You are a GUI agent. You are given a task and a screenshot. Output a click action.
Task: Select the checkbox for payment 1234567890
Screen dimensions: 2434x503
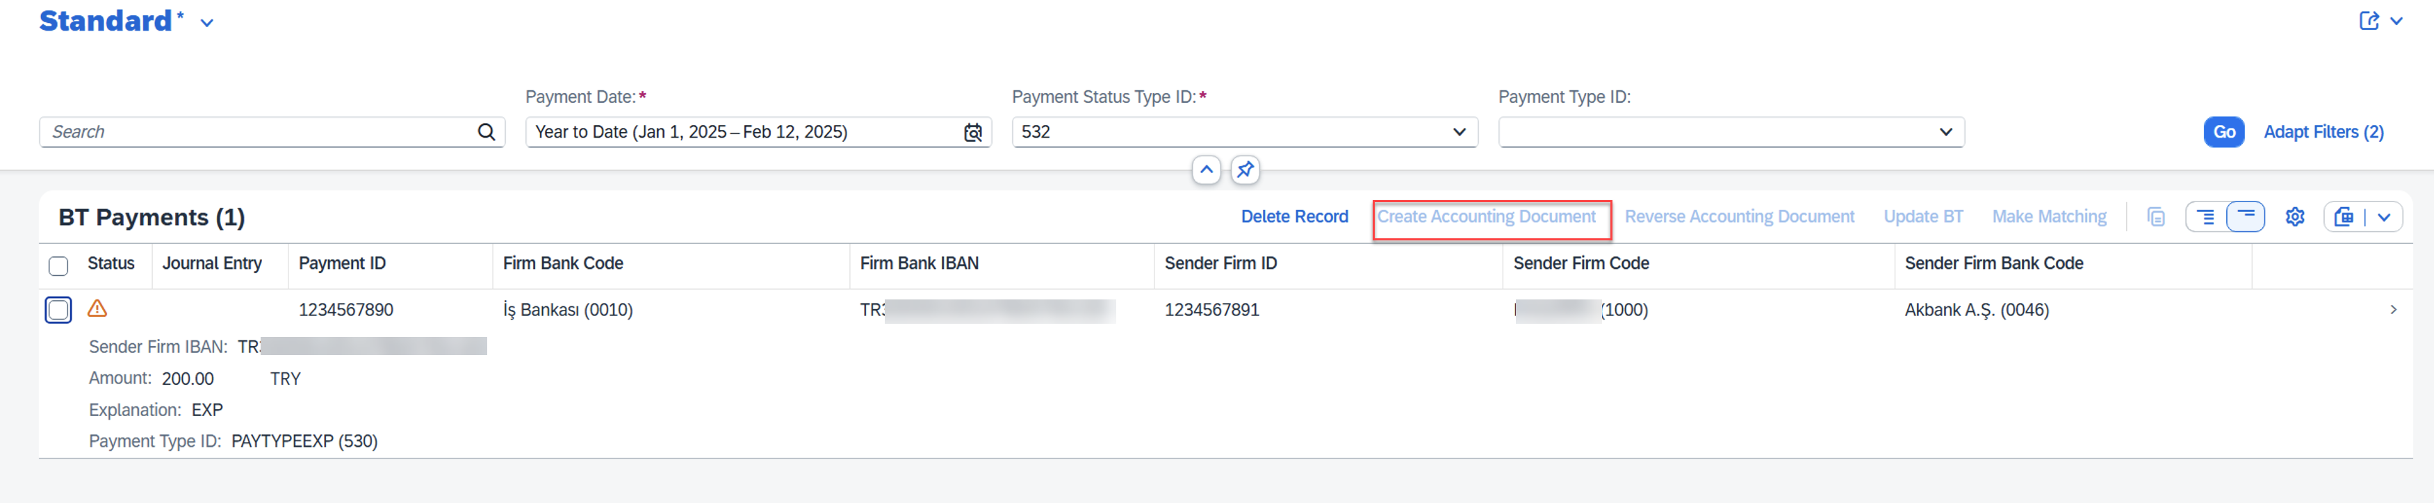pos(58,310)
